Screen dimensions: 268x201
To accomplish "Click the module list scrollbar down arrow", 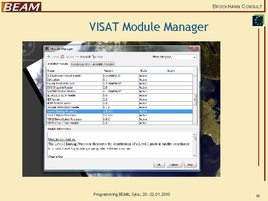I will pos(195,123).
